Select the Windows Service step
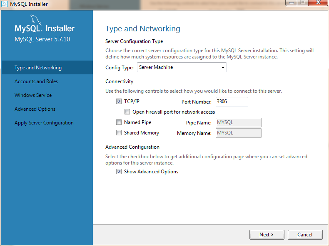329x246 pixels. 33,95
